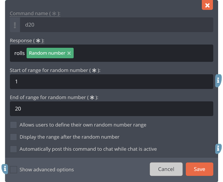Focus the Command name field containing d20
223x182 pixels.
(116, 25)
